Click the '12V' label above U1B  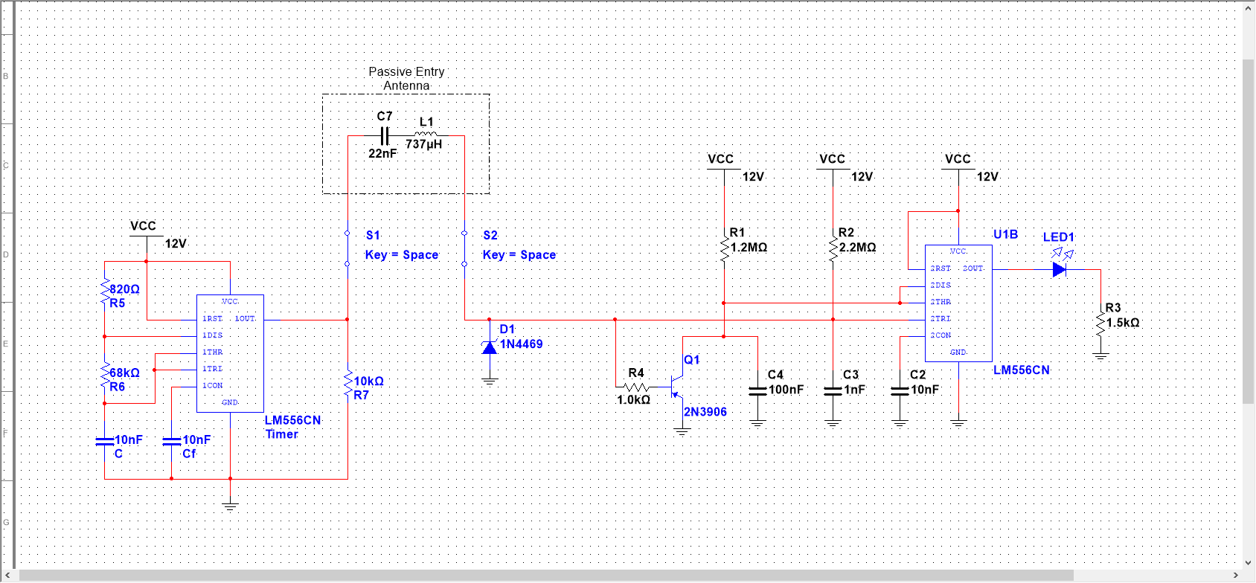[987, 176]
